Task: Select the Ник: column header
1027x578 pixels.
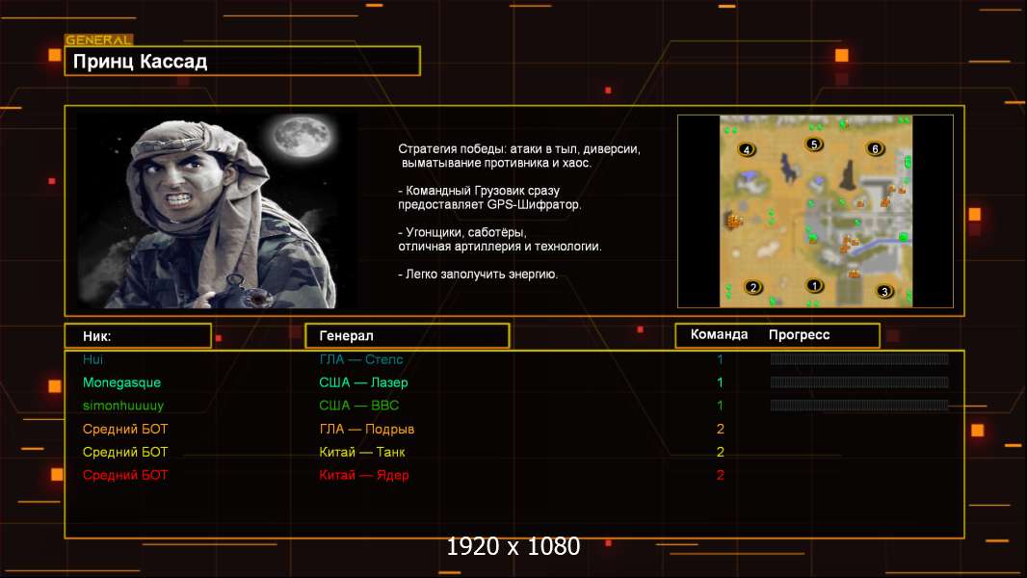Action: (138, 336)
